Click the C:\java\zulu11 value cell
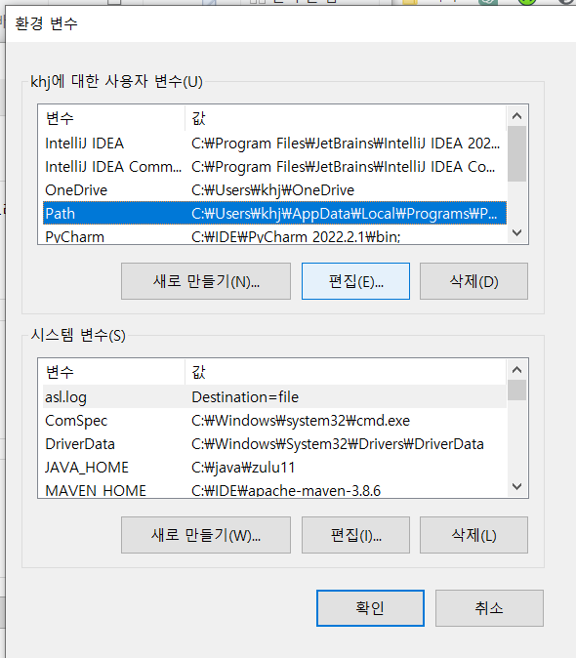This screenshot has height=658, width=576. 243,468
